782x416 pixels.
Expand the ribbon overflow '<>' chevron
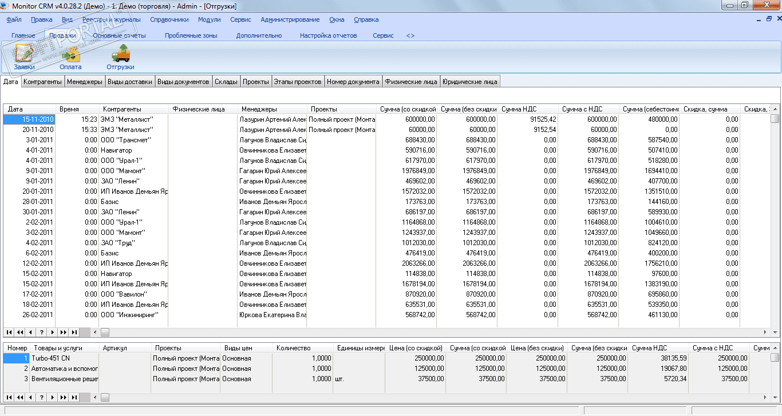(410, 35)
